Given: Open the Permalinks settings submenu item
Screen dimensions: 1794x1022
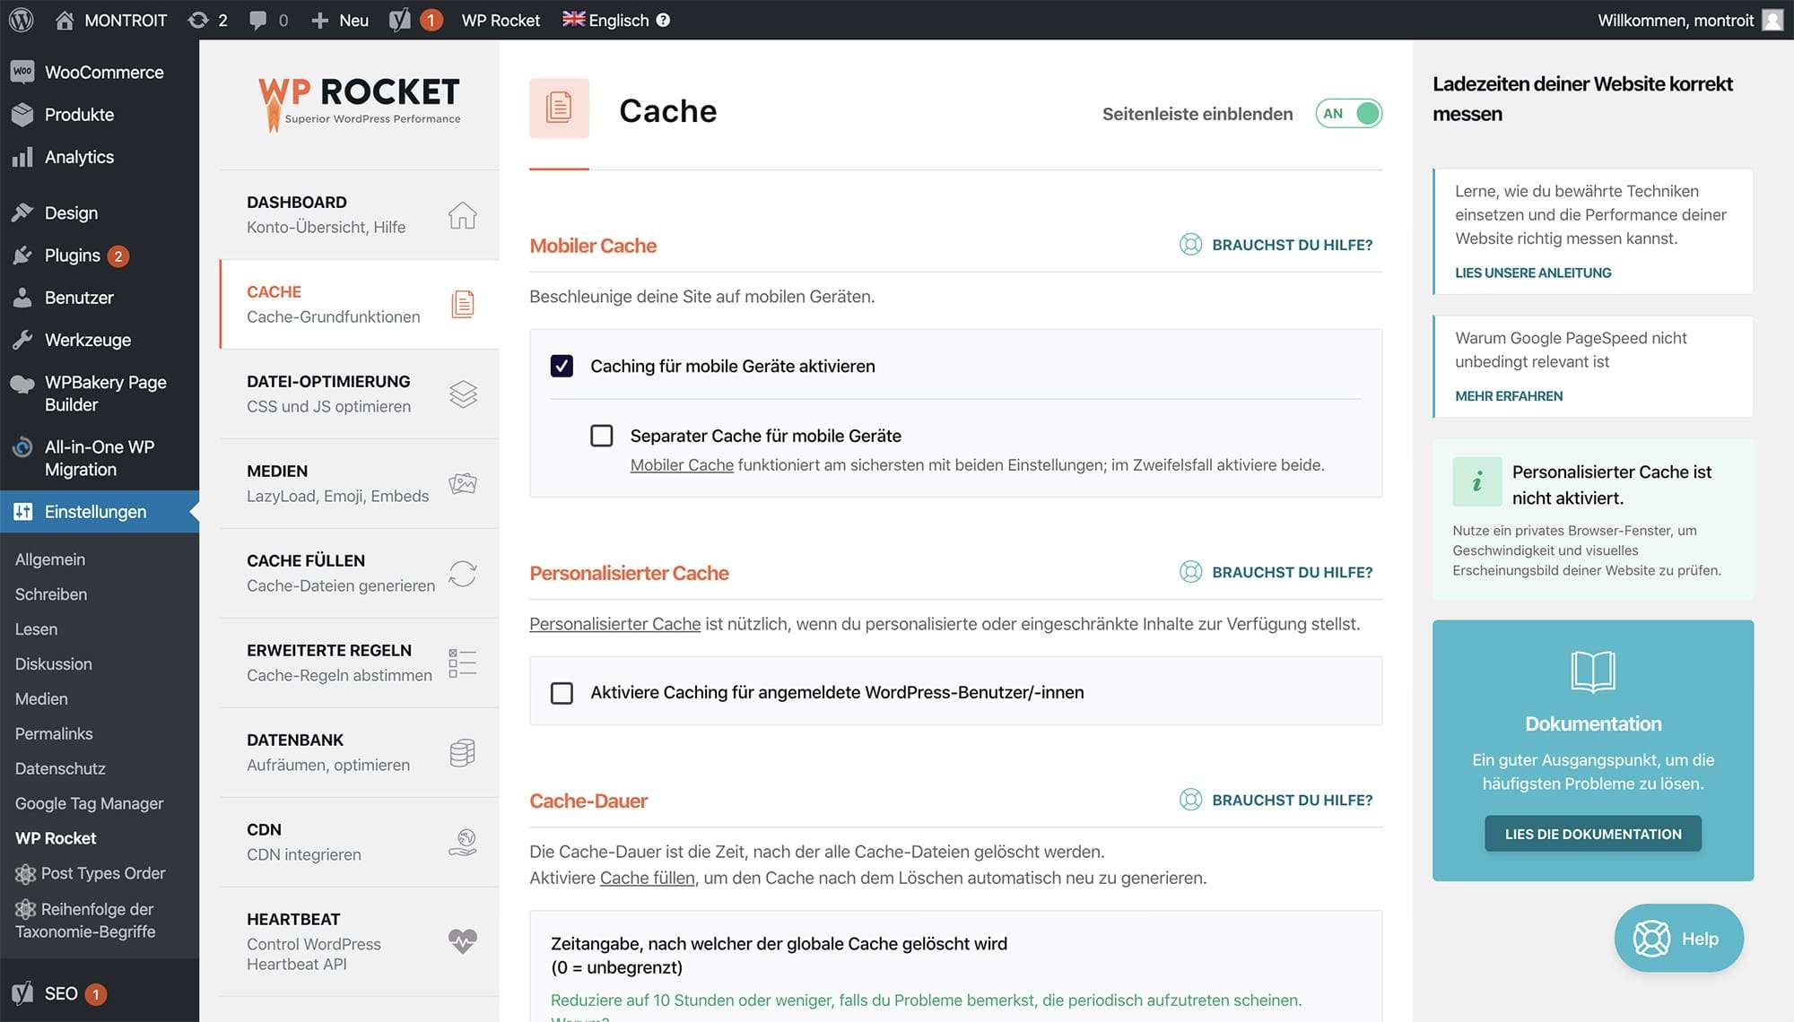Looking at the screenshot, I should point(54,733).
